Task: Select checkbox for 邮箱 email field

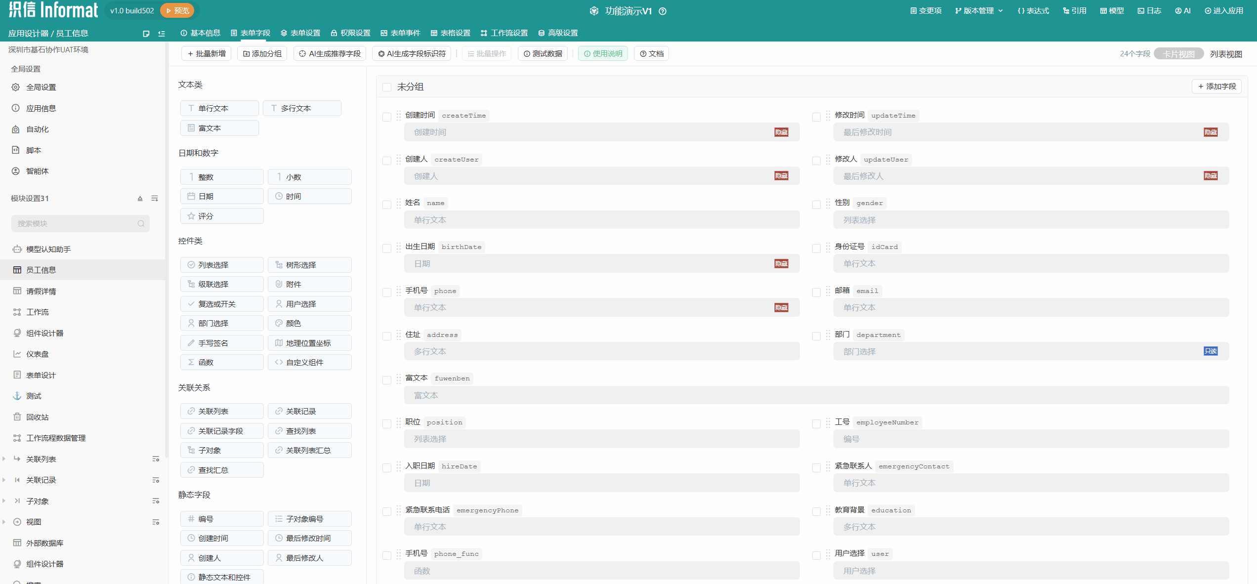Action: coord(816,292)
